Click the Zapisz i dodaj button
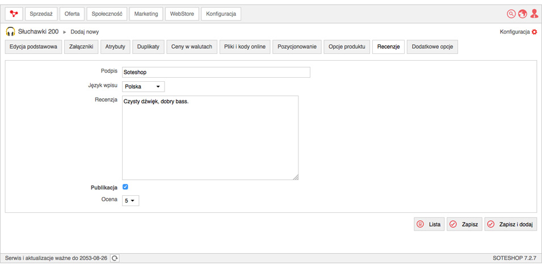 point(511,224)
